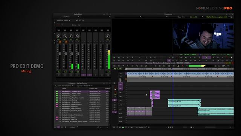This screenshot has width=241, height=136.
Task: Move the A4 volume fader handle
Action: (78, 54)
